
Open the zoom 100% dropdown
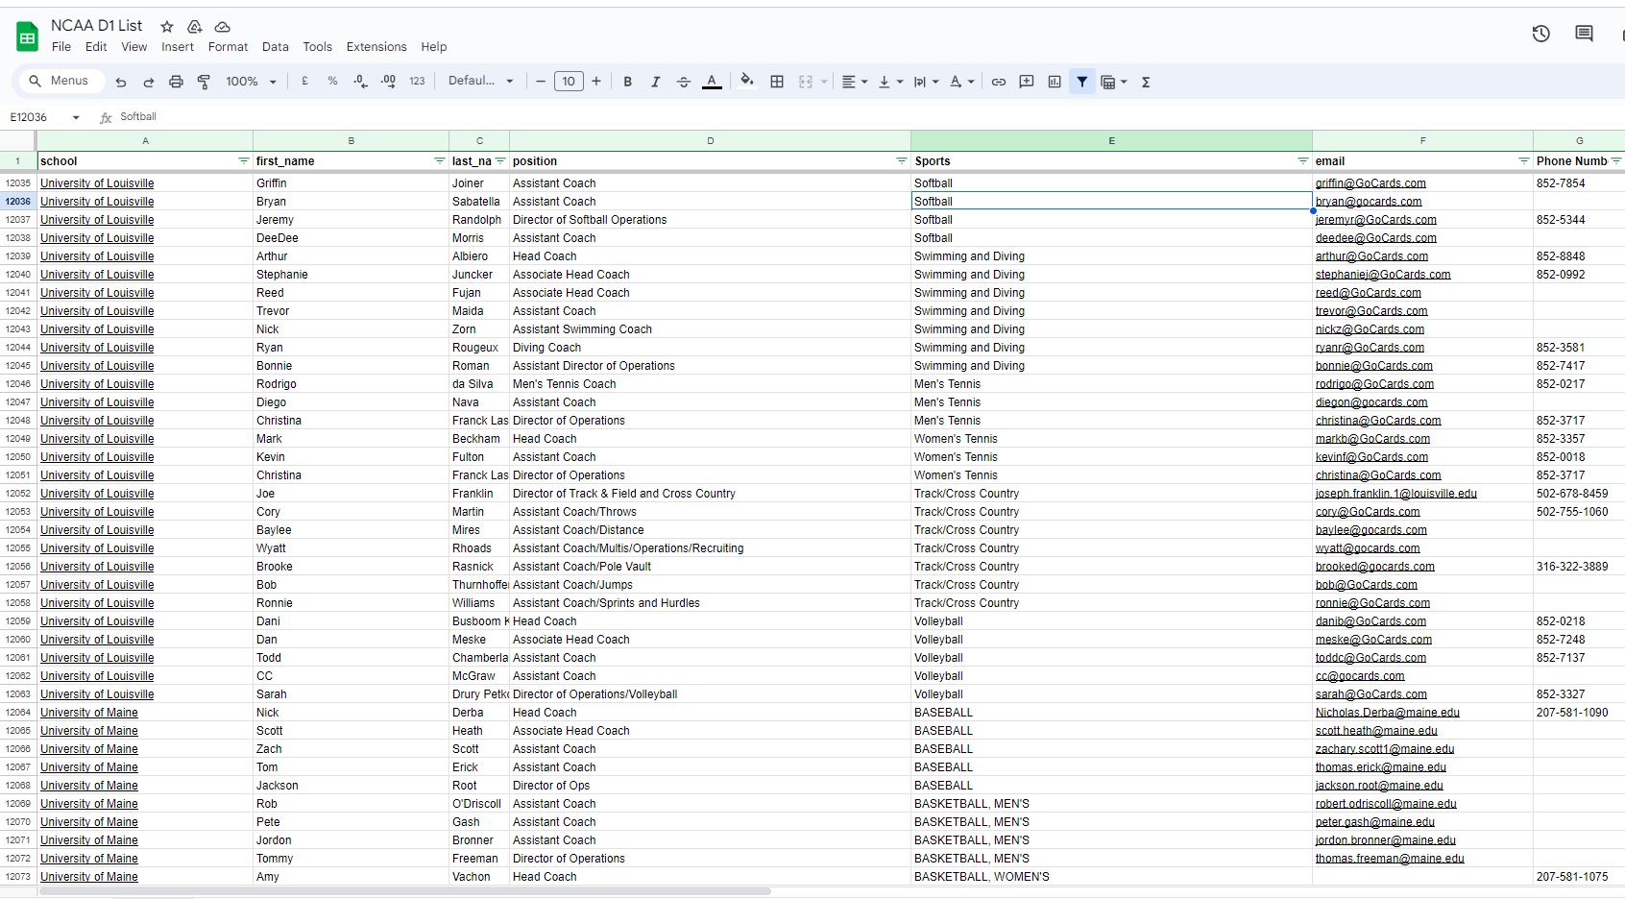(x=251, y=82)
